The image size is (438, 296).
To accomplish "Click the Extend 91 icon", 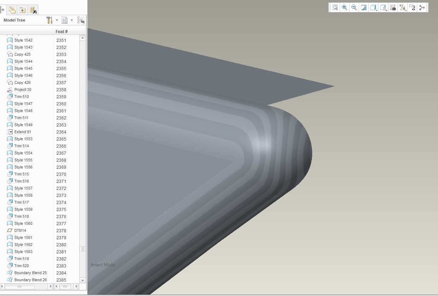I will coord(10,132).
